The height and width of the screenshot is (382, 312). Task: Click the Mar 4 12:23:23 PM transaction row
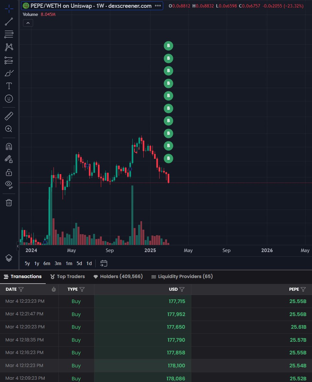pos(156,301)
